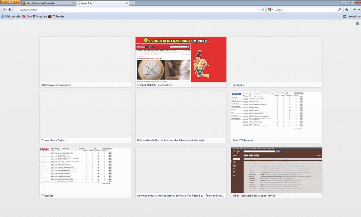This screenshot has width=361, height=217.
Task: Open the iTunes Movie Trailers tile
Action: tap(85, 117)
